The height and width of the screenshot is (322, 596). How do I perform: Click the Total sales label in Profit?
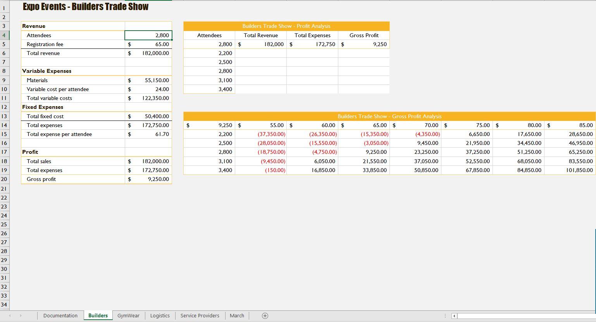pos(73,161)
